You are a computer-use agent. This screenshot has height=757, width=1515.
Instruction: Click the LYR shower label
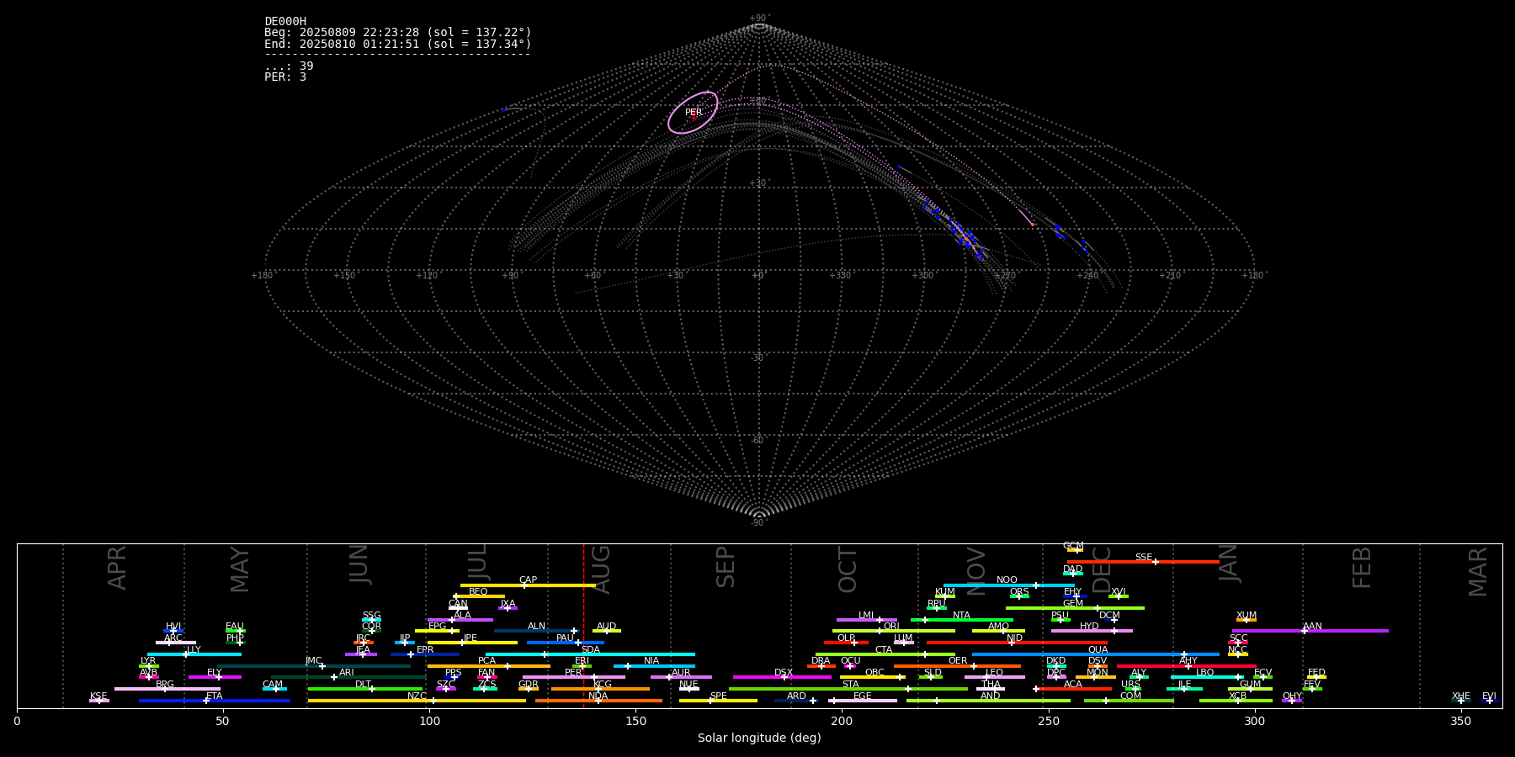click(x=148, y=661)
